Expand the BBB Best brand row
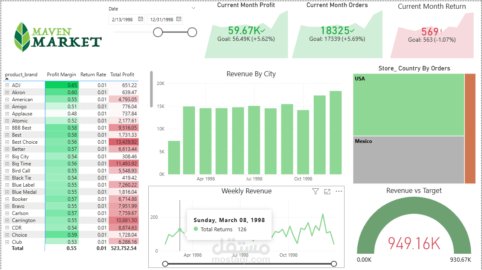 [7, 127]
